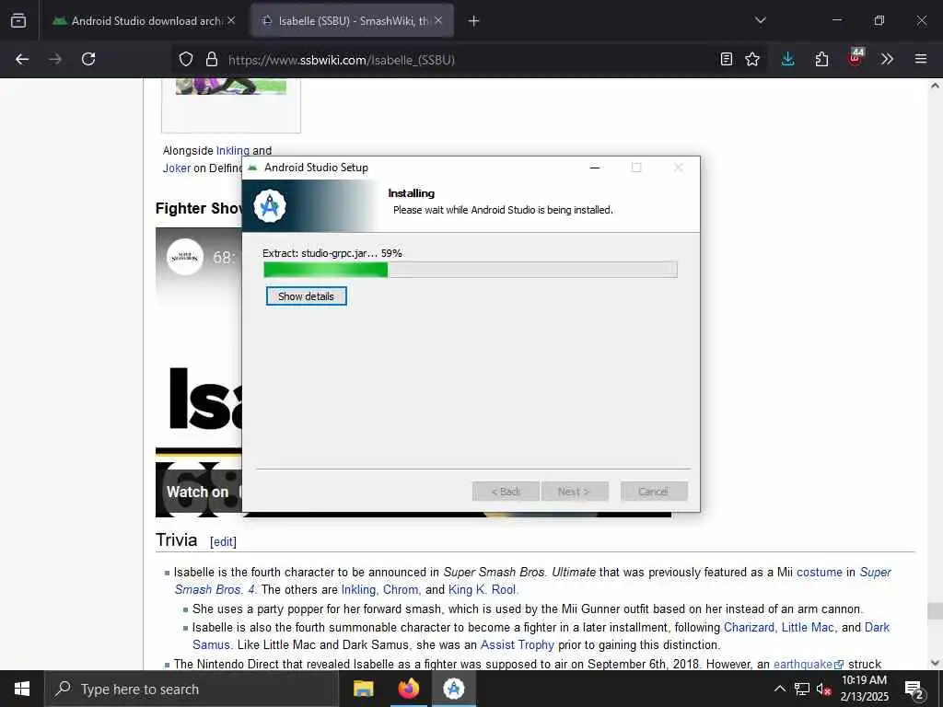The width and height of the screenshot is (943, 707).
Task: Open the Assist Trophy link
Action: (x=518, y=645)
